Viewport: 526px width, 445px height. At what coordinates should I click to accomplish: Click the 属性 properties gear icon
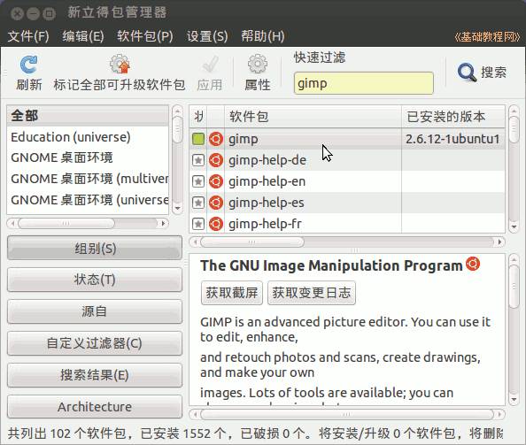258,64
